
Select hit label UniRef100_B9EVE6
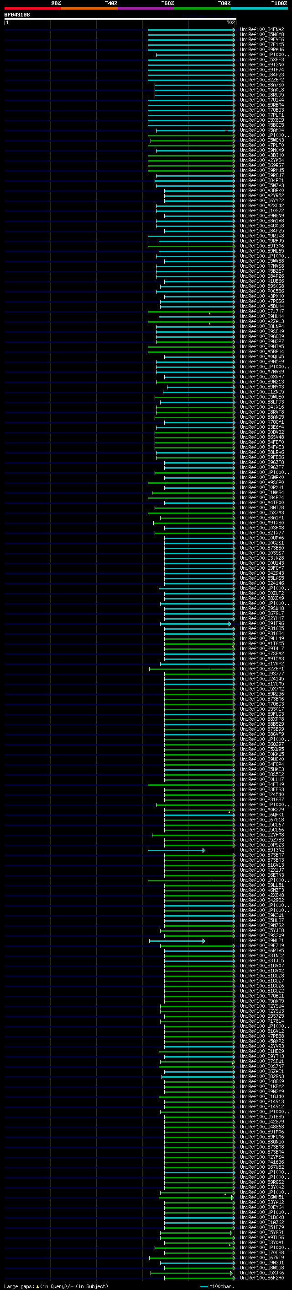tap(261, 39)
